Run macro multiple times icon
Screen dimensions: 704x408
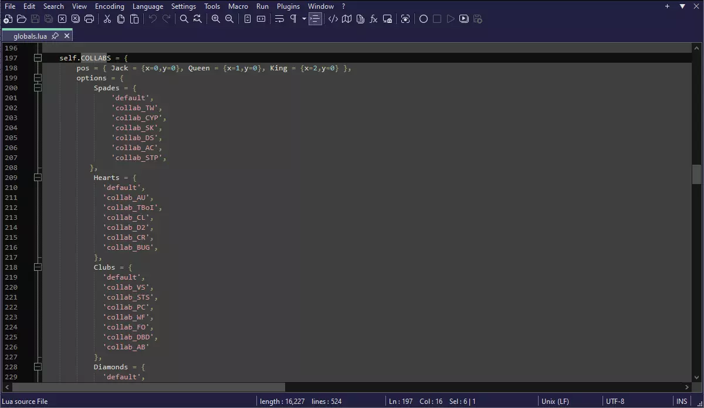(464, 19)
